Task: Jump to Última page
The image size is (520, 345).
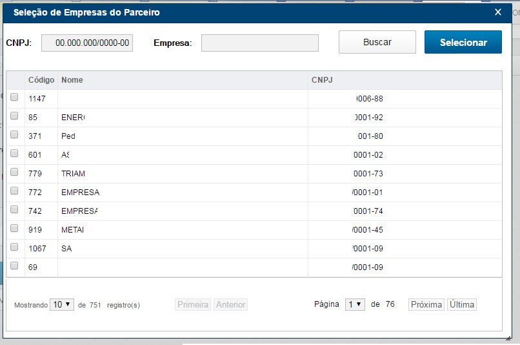Action: click(461, 304)
